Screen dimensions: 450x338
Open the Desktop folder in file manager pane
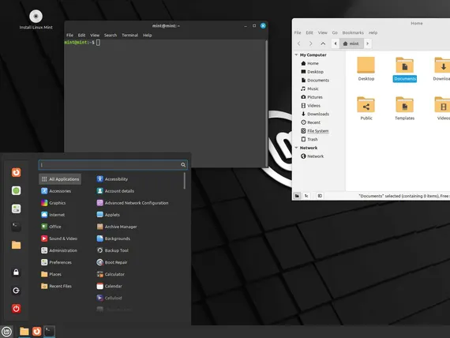366,69
